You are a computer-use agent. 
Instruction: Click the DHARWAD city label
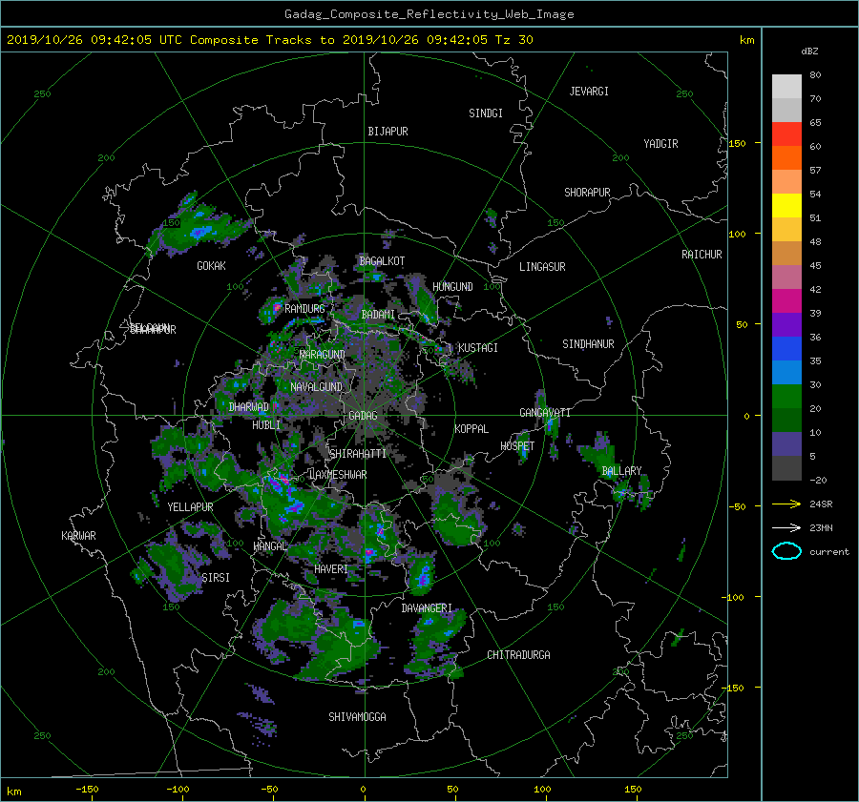point(249,407)
